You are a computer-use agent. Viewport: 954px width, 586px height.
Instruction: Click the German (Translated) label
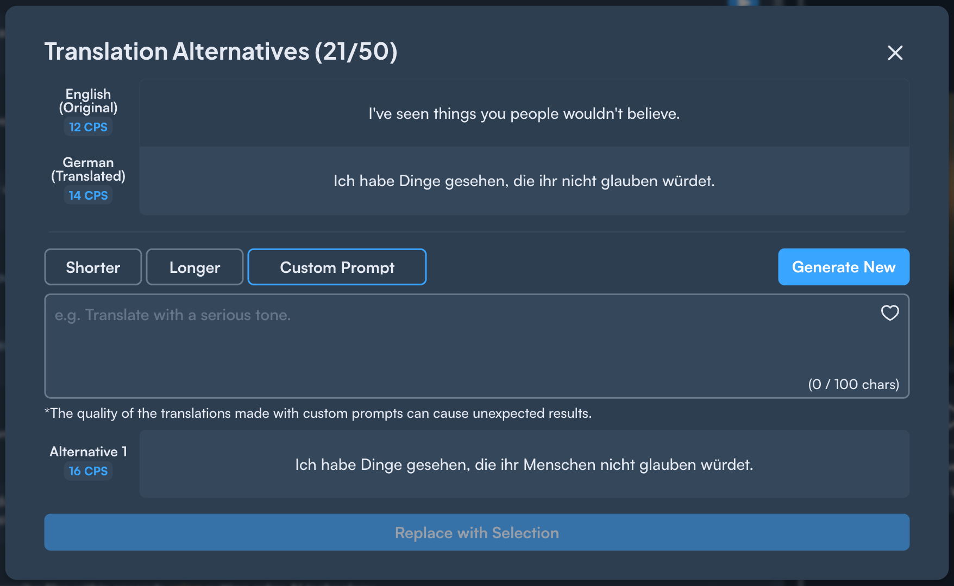point(88,169)
